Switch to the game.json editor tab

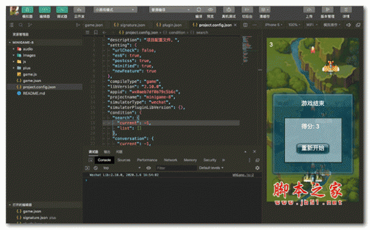pyautogui.click(x=94, y=25)
